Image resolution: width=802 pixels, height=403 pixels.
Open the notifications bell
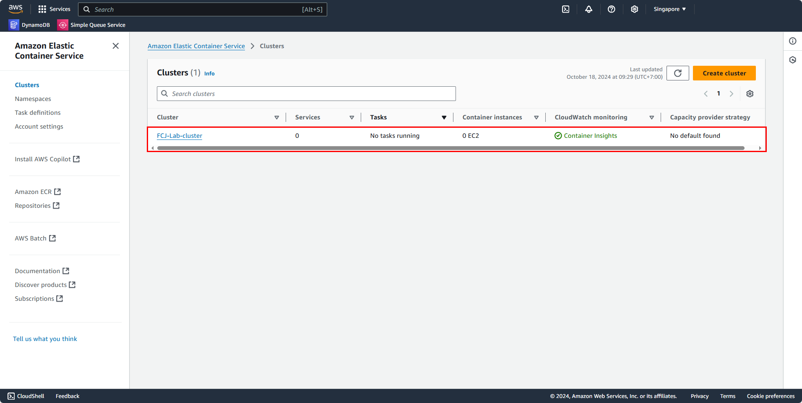click(x=589, y=9)
